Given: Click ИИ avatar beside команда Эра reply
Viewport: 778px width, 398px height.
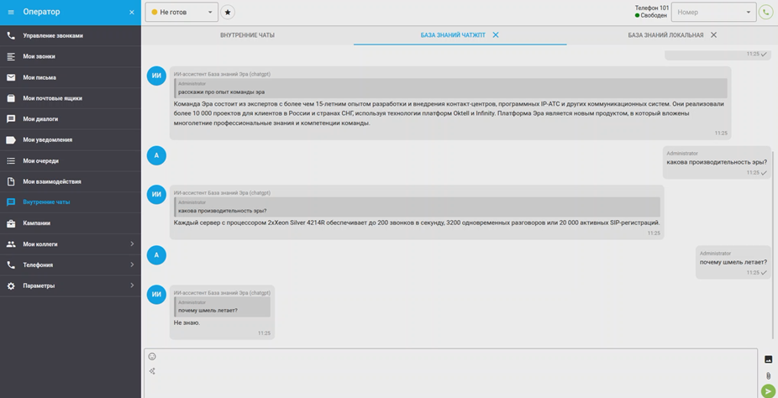Looking at the screenshot, I should [156, 76].
